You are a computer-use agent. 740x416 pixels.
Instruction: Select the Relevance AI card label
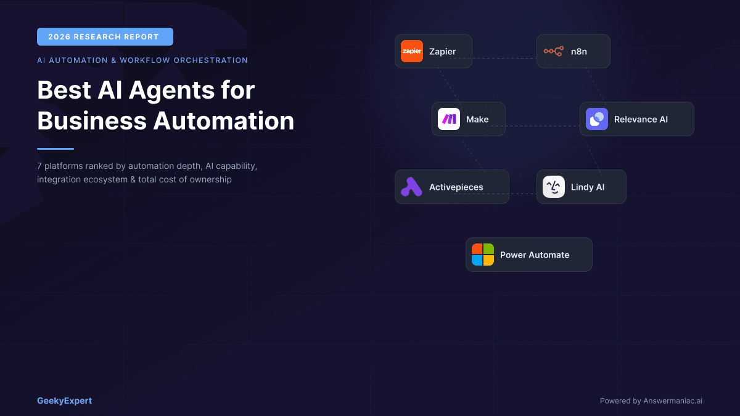[x=641, y=119]
